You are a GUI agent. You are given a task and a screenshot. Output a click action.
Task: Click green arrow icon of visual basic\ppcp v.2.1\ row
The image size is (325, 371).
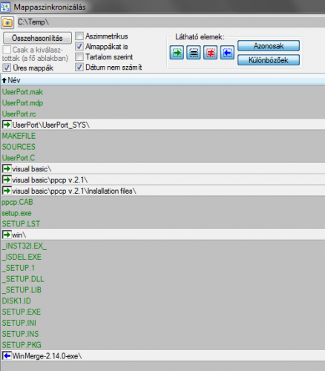point(7,180)
